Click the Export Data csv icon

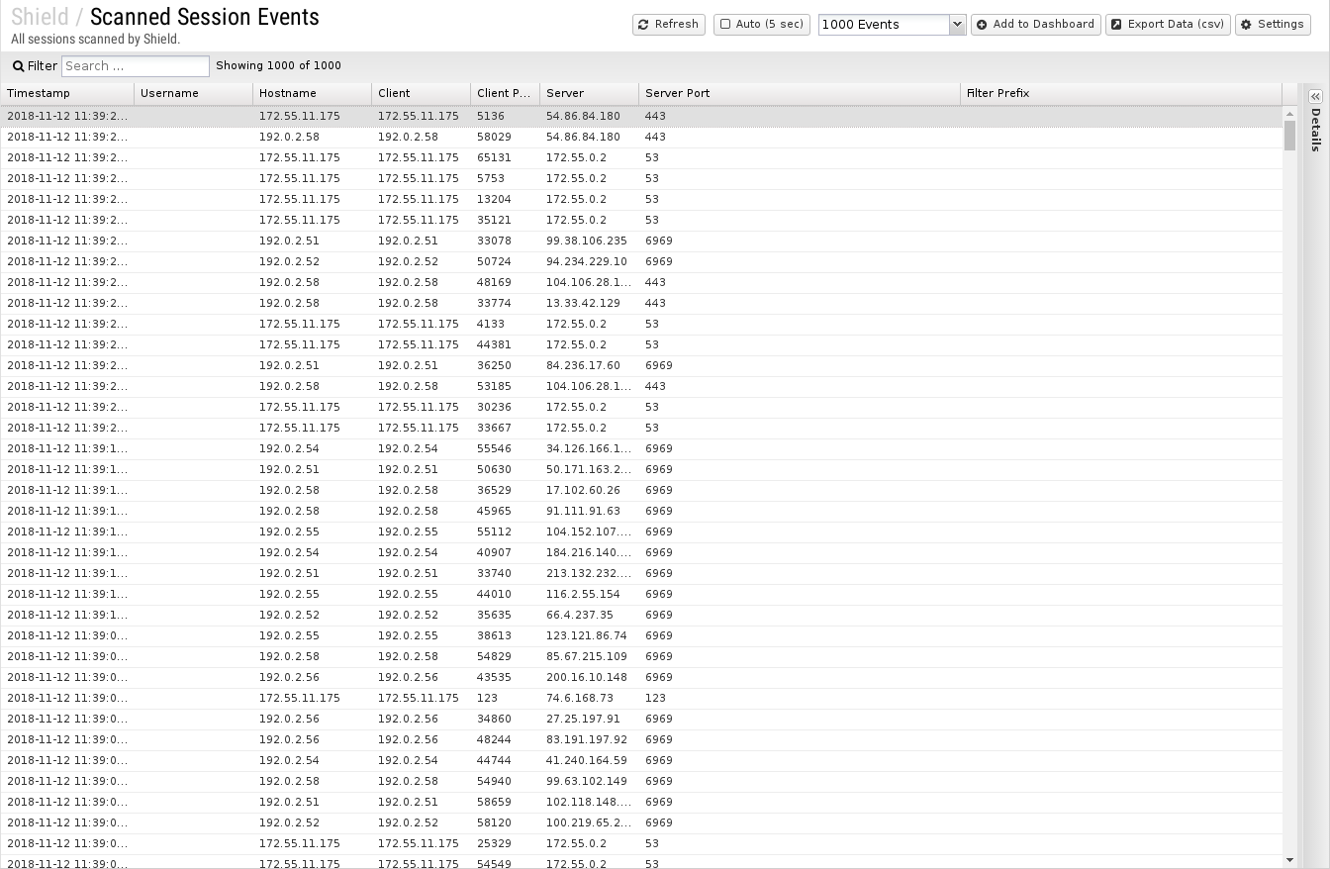pos(1116,25)
